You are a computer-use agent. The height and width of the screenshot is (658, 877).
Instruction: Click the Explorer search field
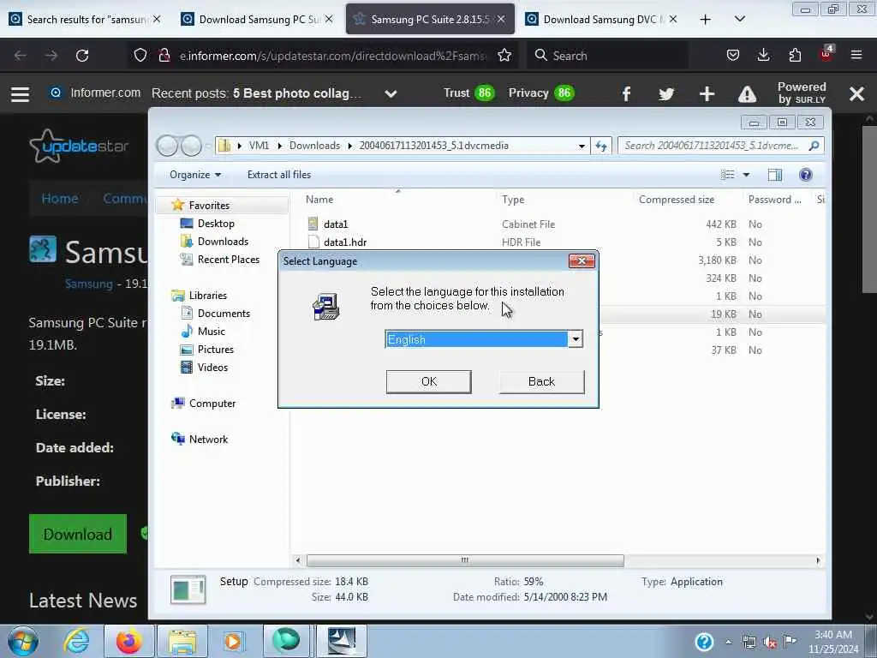(x=720, y=146)
